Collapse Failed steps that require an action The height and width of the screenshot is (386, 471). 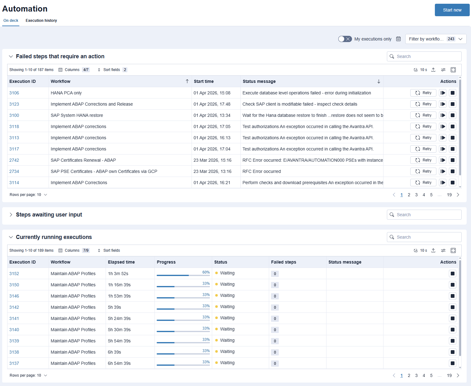point(11,56)
